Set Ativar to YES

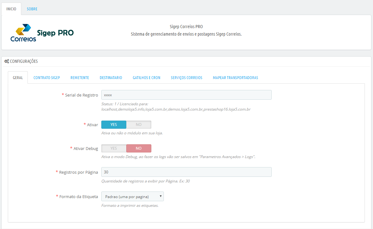114,125
